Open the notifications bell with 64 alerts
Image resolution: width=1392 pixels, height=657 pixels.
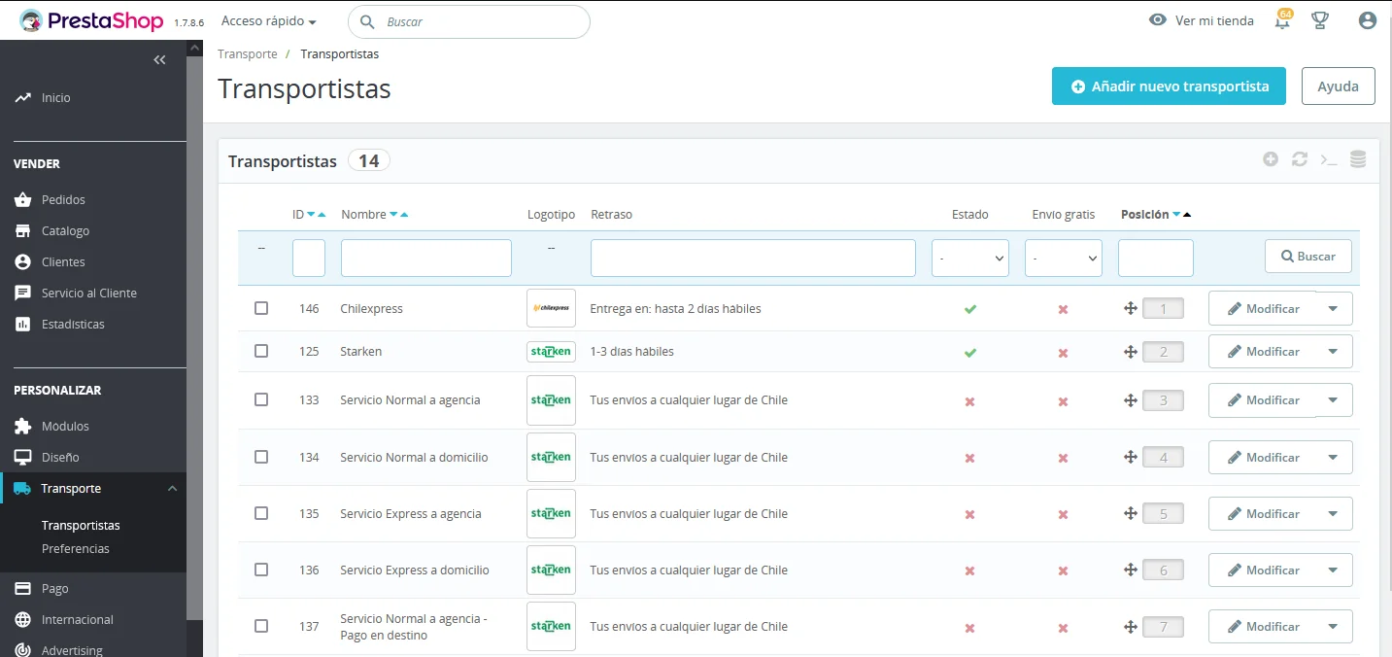tap(1281, 20)
